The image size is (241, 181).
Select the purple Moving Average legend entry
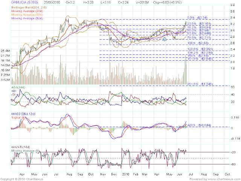(x=27, y=18)
